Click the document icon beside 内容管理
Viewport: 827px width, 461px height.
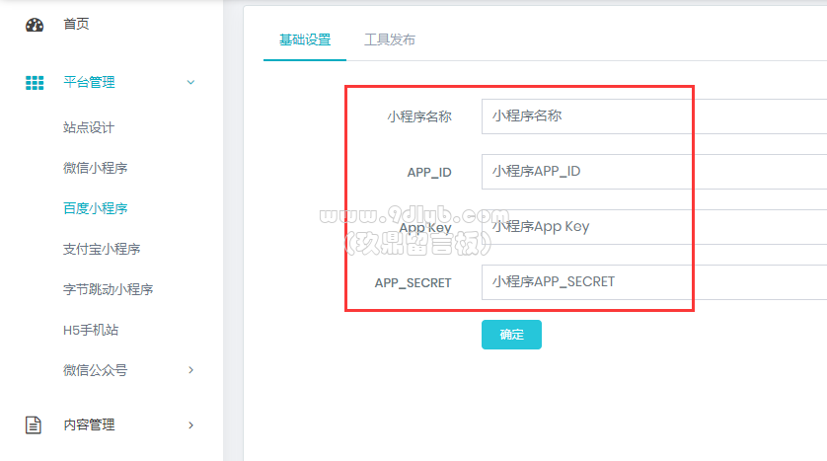coord(34,425)
